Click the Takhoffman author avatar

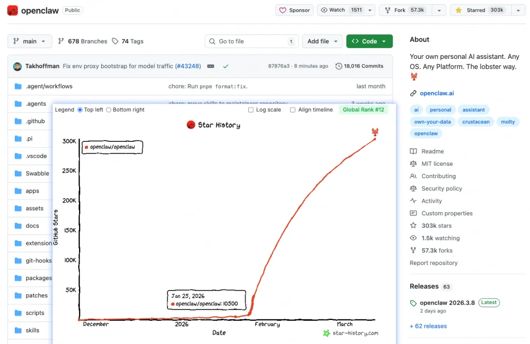point(18,66)
